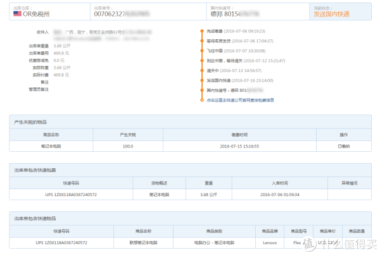The width and height of the screenshot is (380, 255).
Task: Click the 管理员备注 label
Action: coord(39,89)
